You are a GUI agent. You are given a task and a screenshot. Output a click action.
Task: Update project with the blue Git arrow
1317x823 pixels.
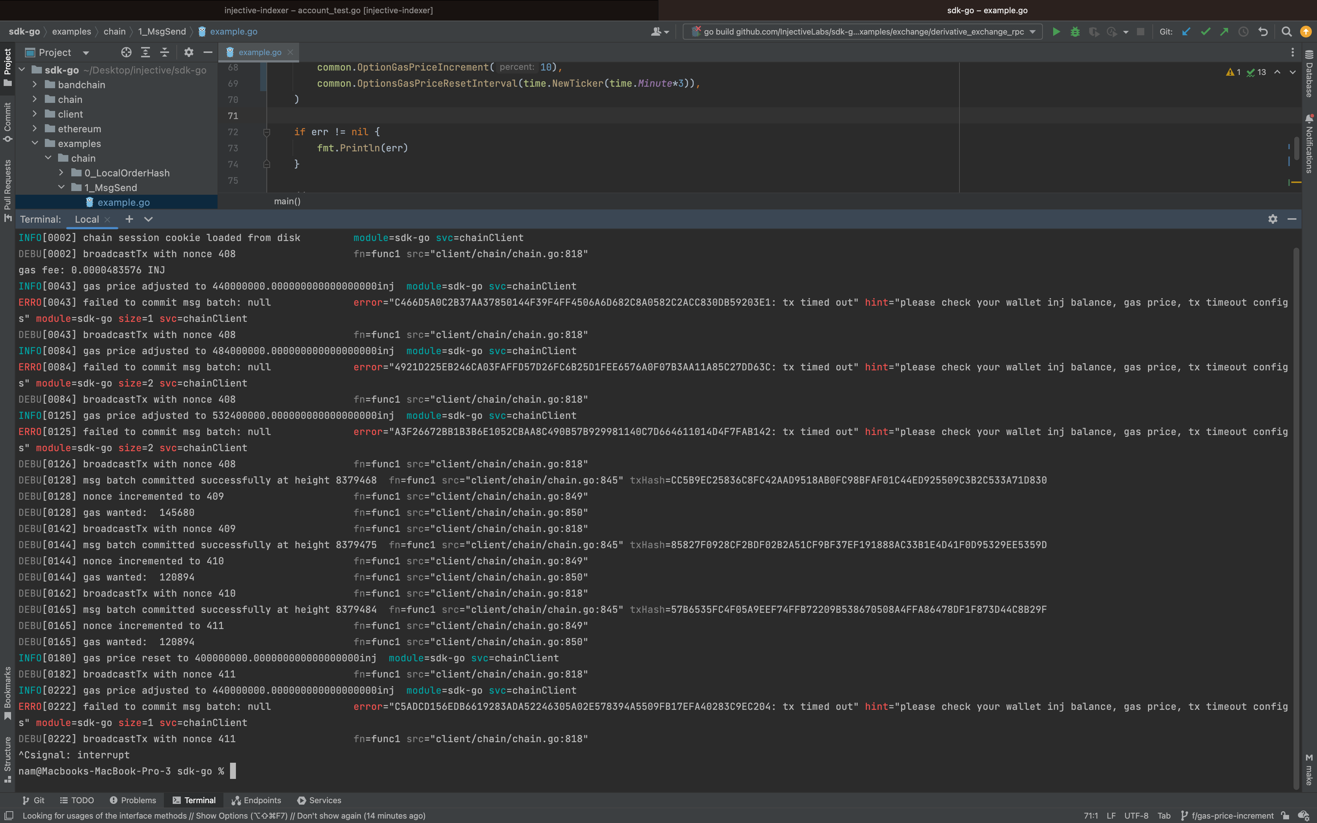point(1187,32)
